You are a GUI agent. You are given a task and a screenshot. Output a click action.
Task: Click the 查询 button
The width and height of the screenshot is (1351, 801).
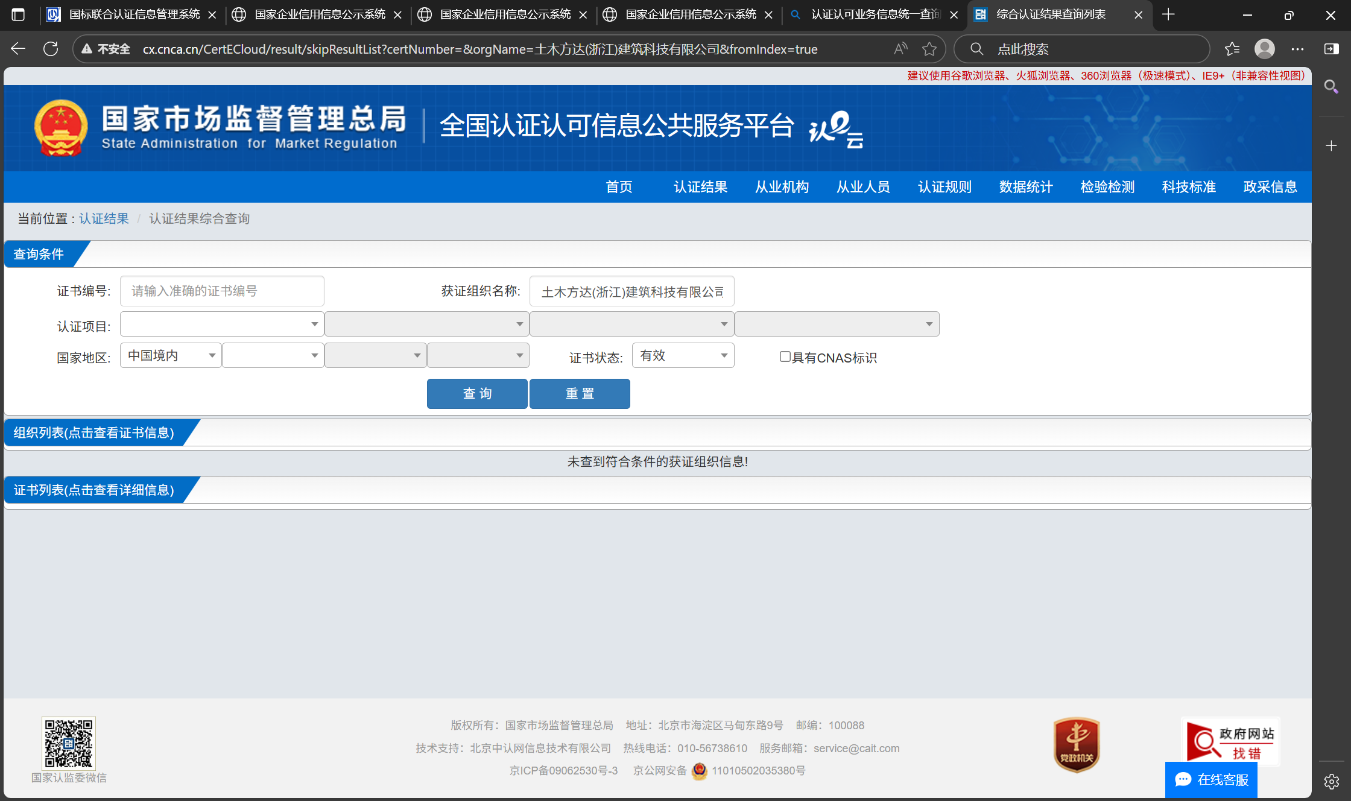(477, 394)
